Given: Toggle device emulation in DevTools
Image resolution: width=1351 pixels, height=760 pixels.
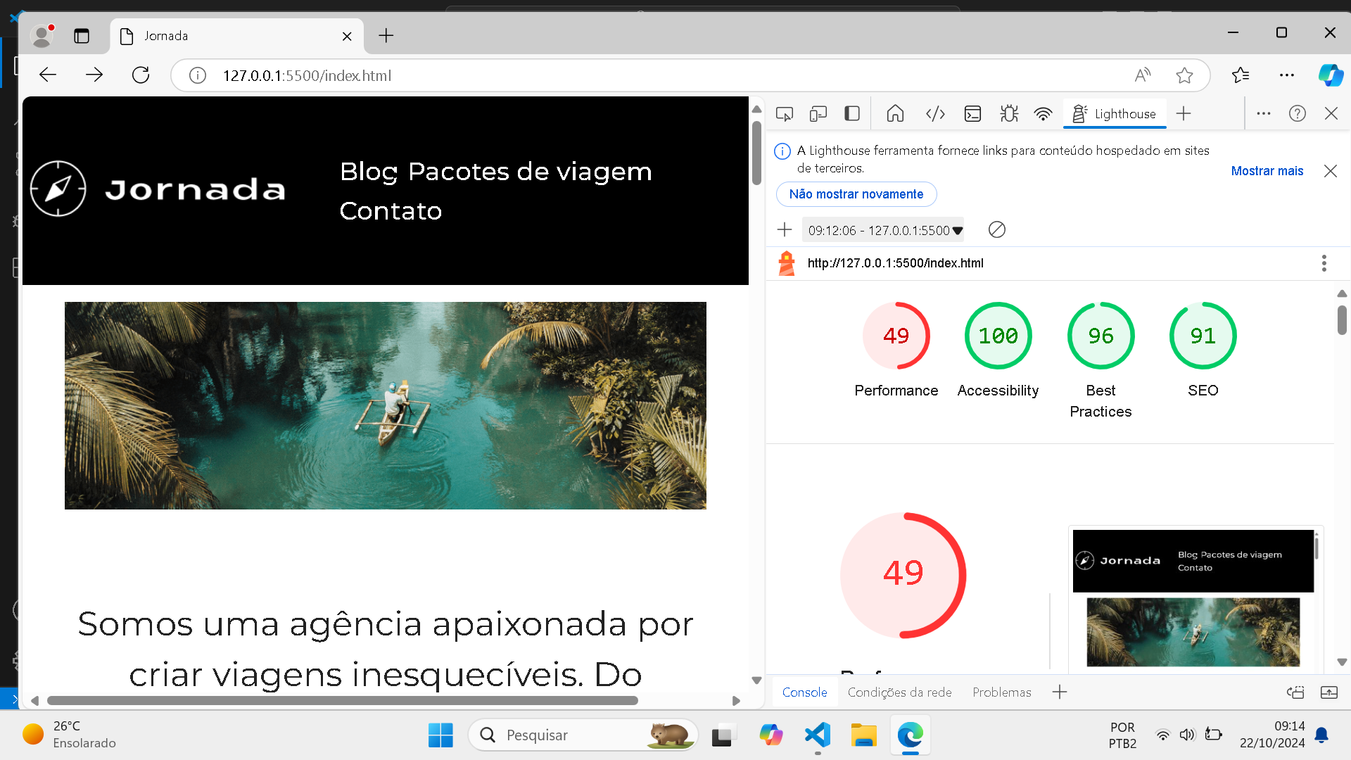Looking at the screenshot, I should (x=818, y=114).
